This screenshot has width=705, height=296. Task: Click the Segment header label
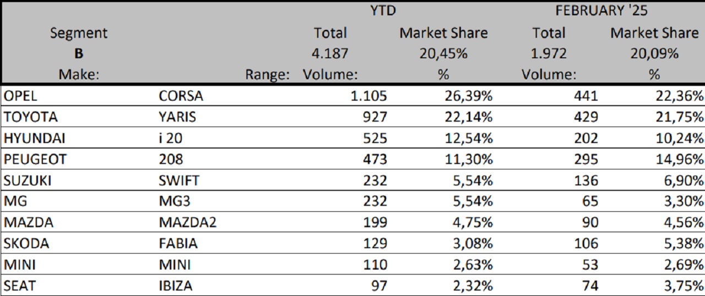tap(79, 33)
